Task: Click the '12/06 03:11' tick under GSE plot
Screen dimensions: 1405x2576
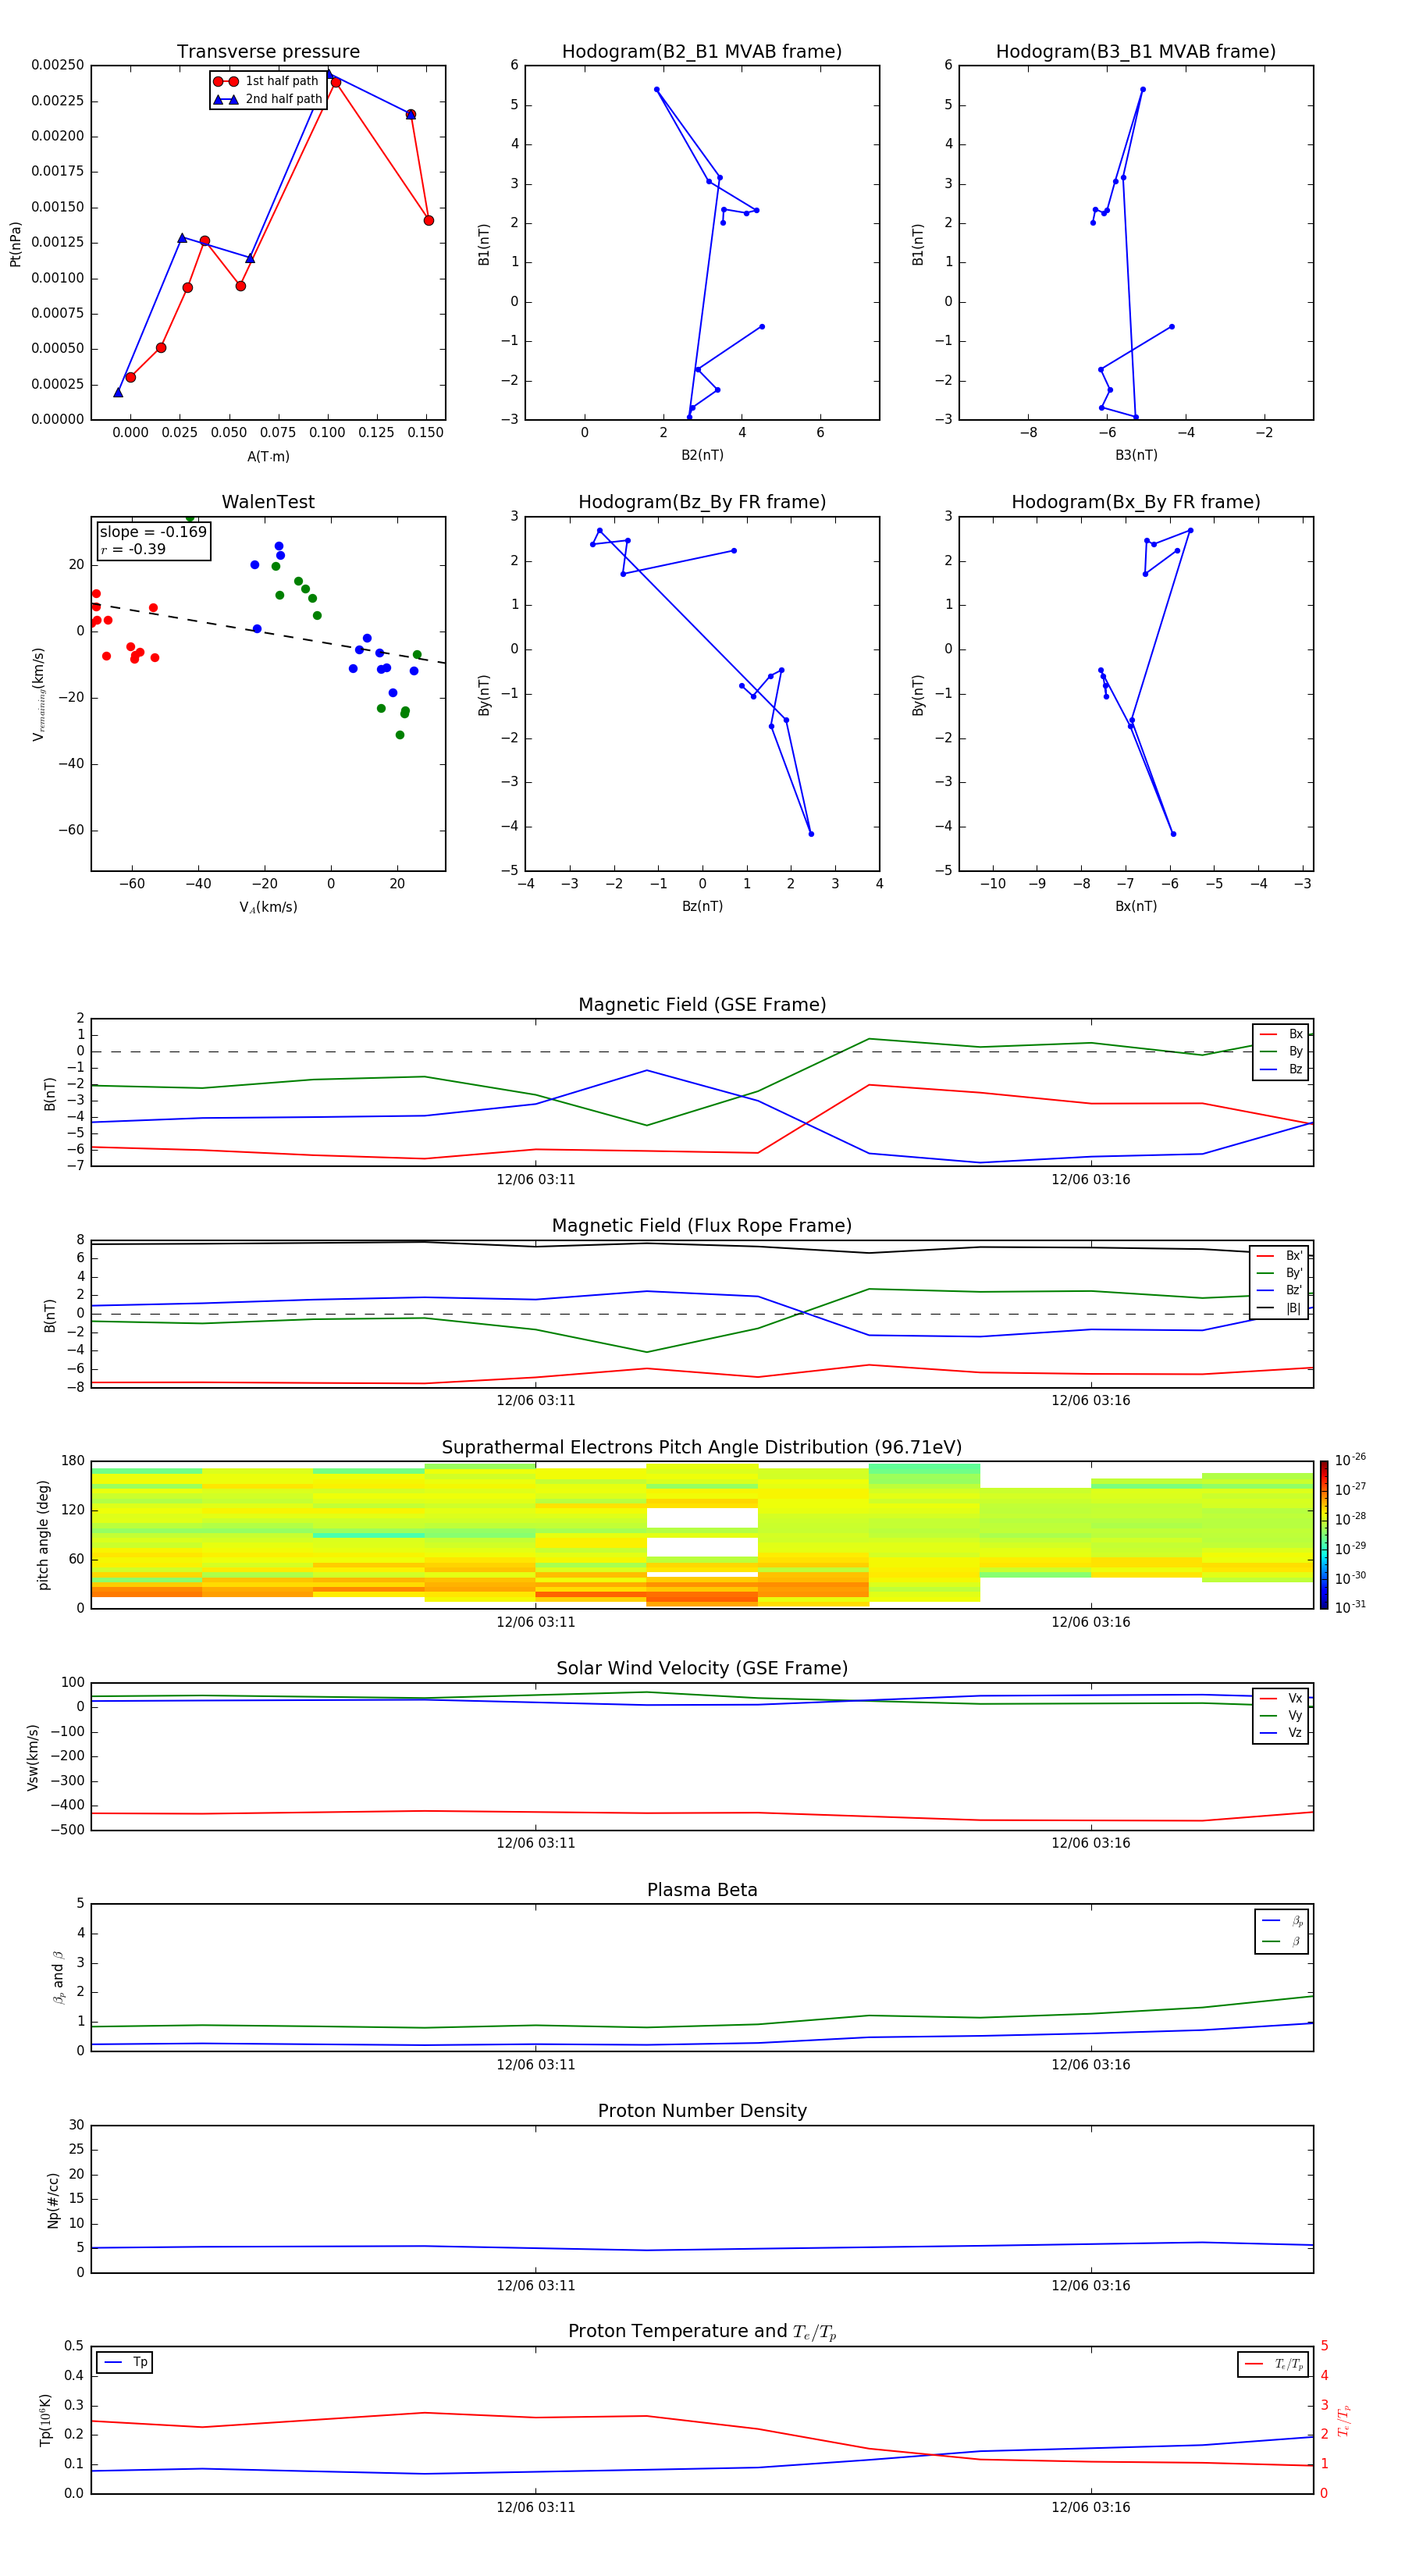Action: coord(535,1179)
